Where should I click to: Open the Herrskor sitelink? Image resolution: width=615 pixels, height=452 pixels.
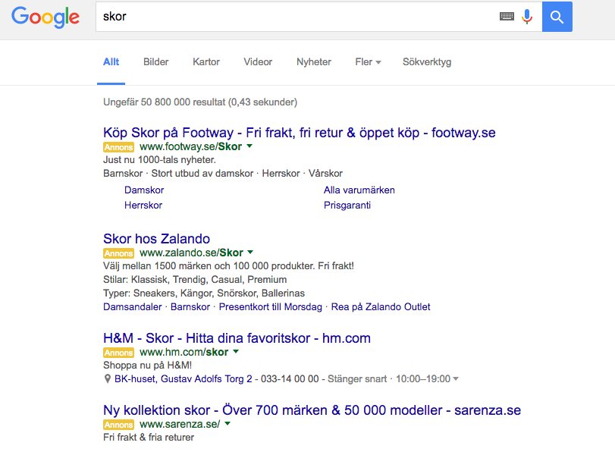point(143,206)
